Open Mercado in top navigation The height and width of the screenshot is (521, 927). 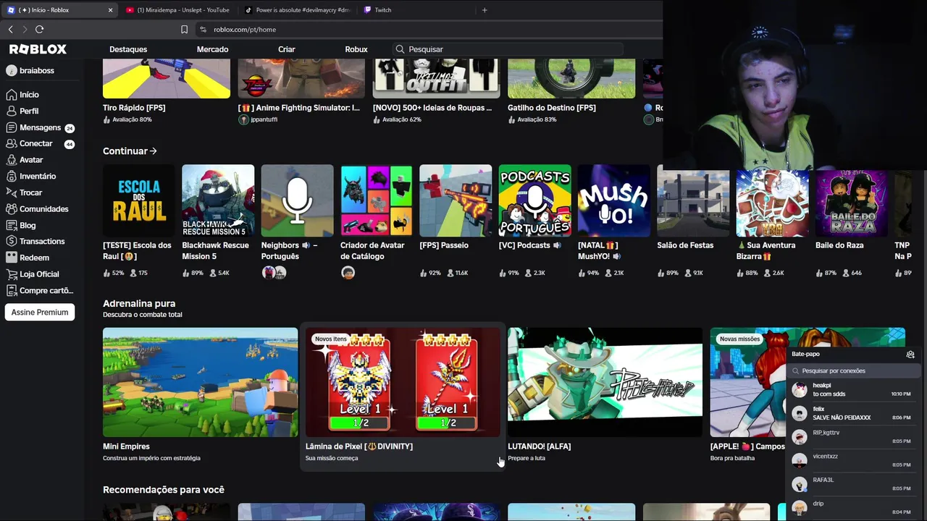[x=212, y=49]
